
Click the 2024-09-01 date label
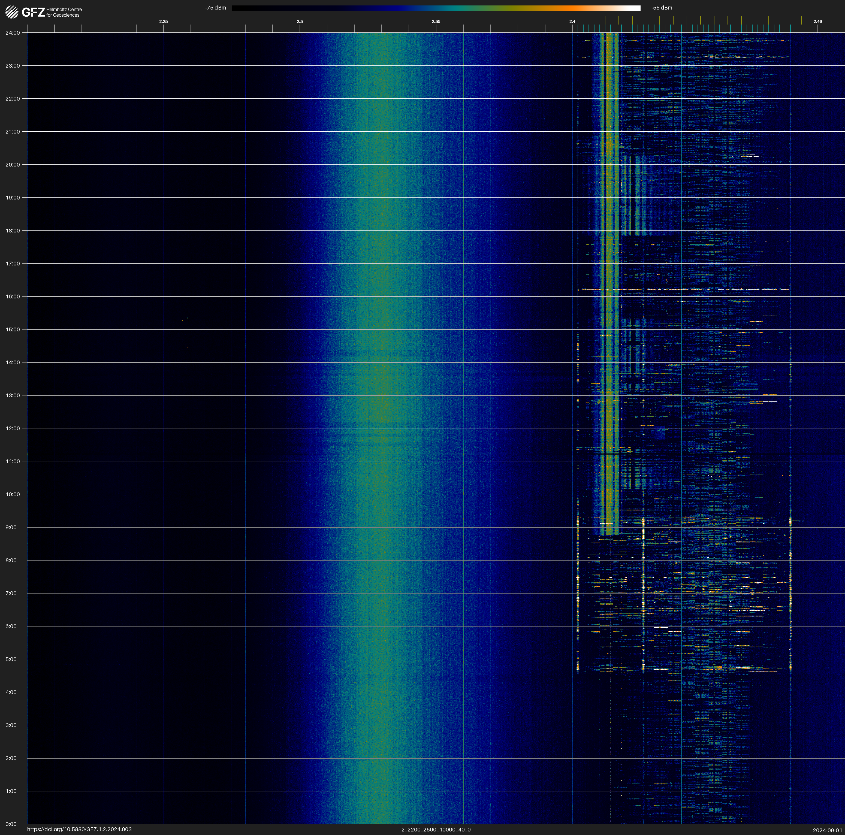pos(827,830)
